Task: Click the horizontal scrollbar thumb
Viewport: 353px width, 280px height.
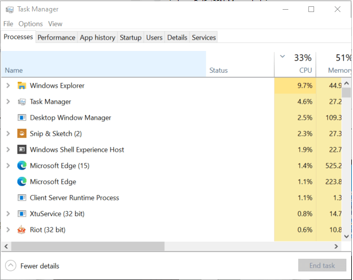Action: pos(88,246)
